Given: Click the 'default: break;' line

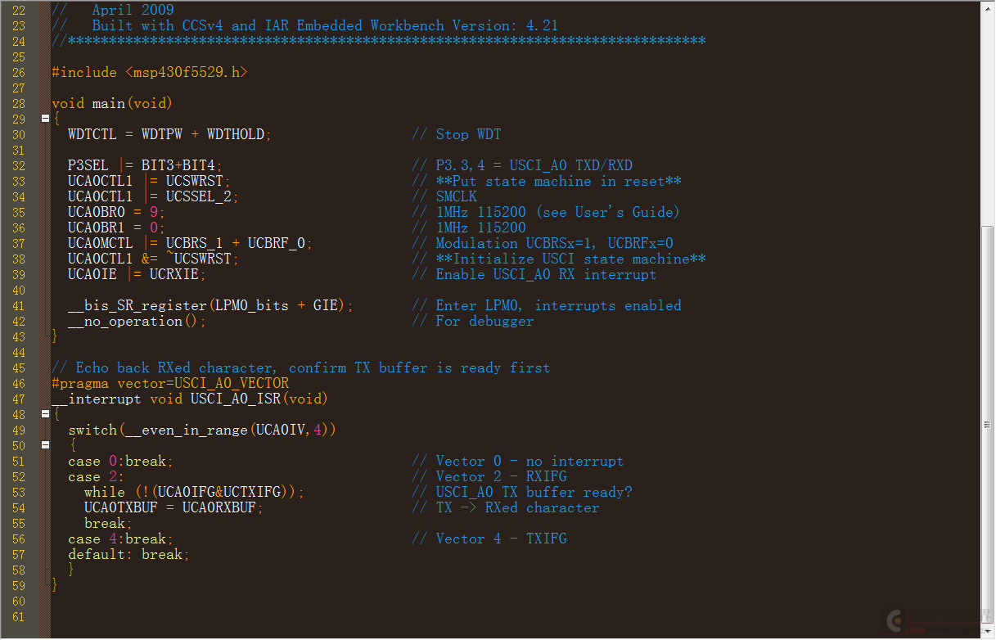Looking at the screenshot, I should tap(128, 554).
